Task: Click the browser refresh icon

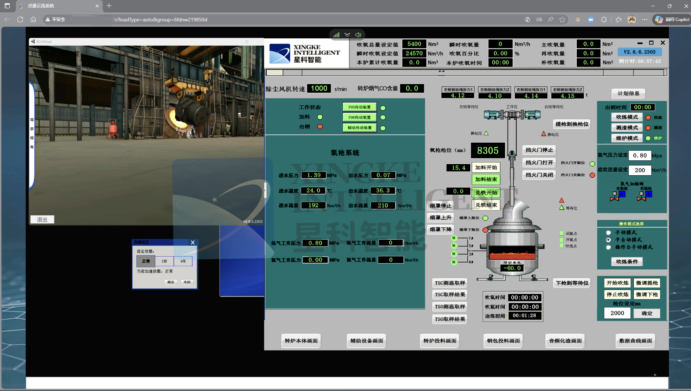Action: coord(20,20)
